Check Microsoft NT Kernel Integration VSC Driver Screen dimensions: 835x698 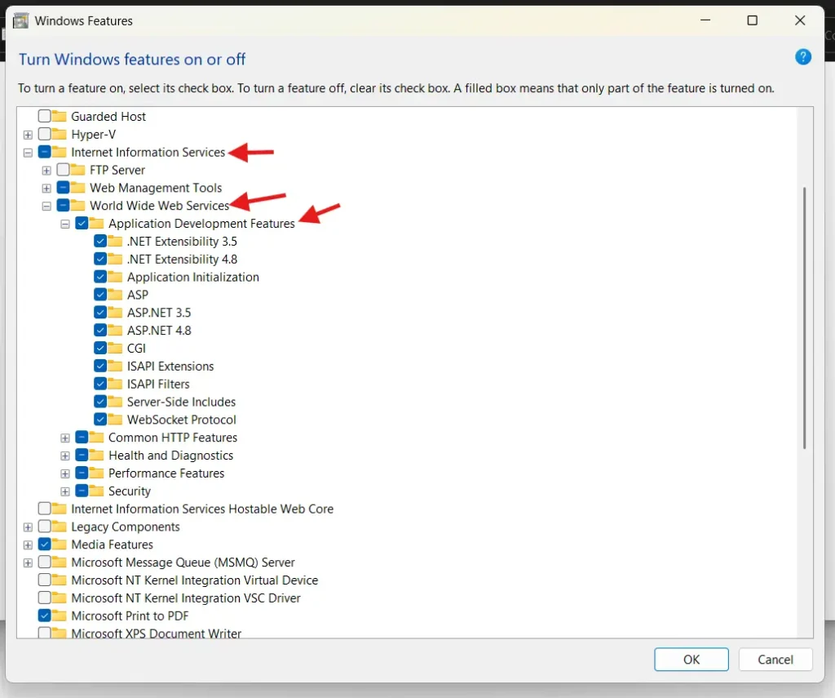click(45, 598)
